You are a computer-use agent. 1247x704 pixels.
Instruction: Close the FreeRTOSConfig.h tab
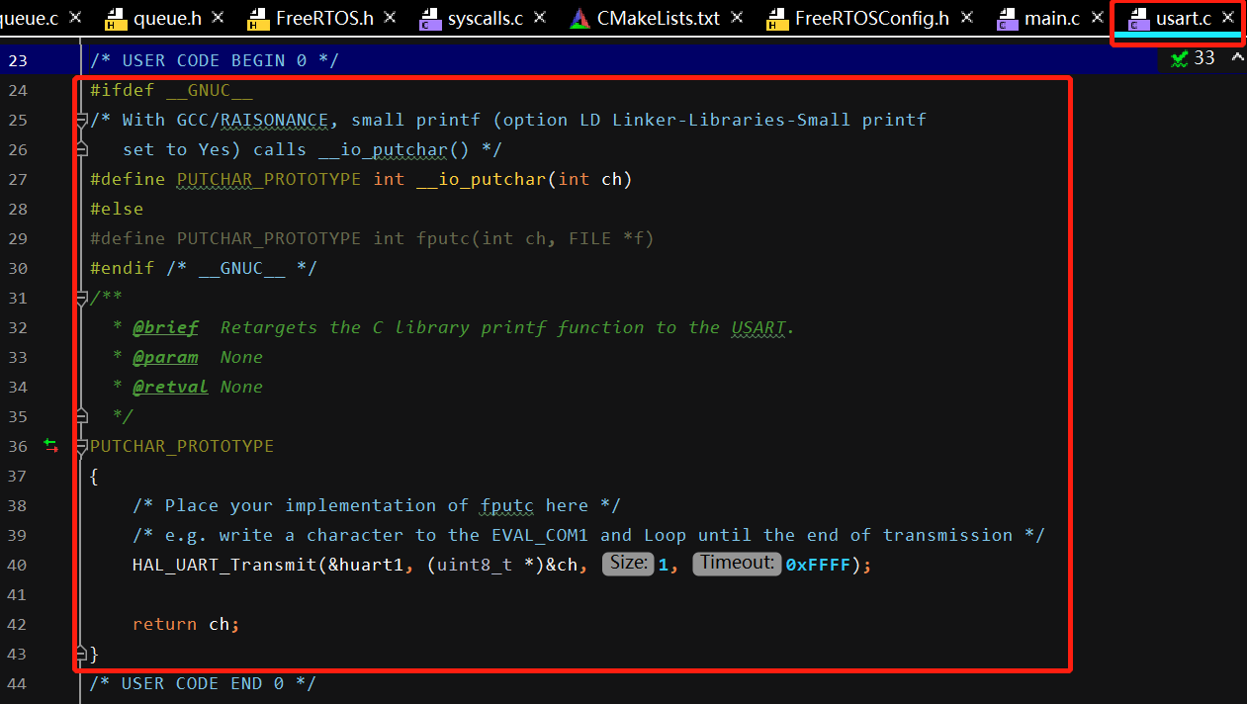[x=967, y=17]
